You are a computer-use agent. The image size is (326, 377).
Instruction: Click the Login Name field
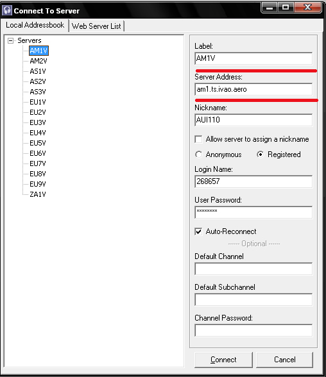click(253, 181)
